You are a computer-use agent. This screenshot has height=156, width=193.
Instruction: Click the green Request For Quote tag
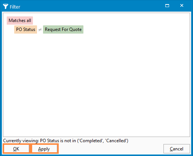pyautogui.click(x=63, y=29)
